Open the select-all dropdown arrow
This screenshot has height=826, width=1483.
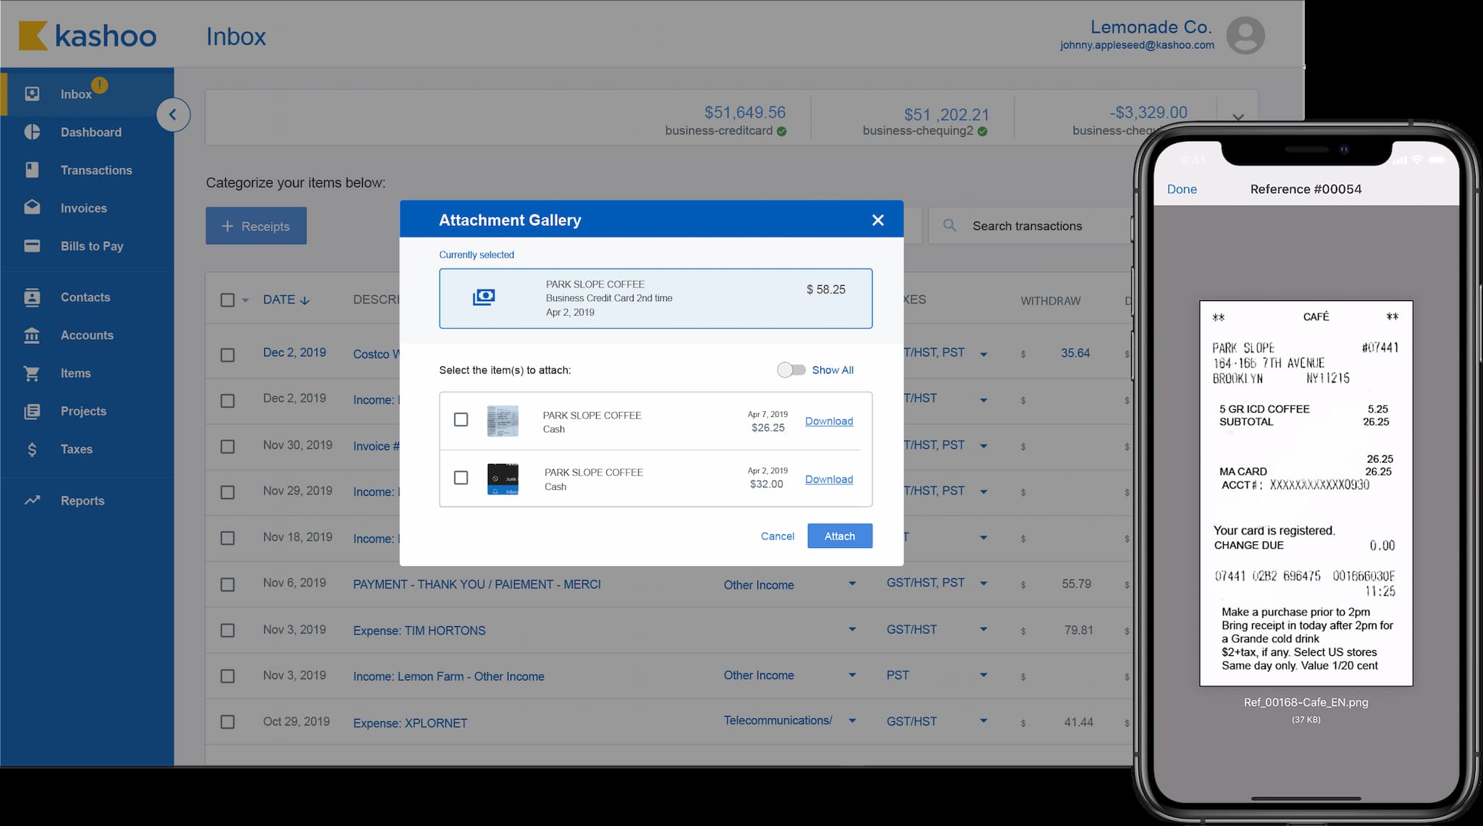[245, 300]
